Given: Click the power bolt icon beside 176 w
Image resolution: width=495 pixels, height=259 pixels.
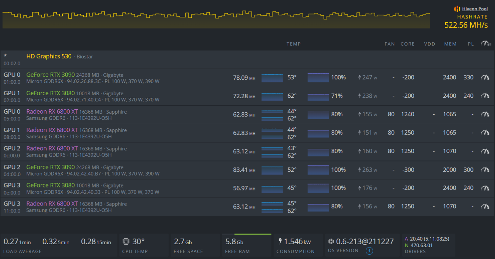Looking at the screenshot, I should coord(360,188).
